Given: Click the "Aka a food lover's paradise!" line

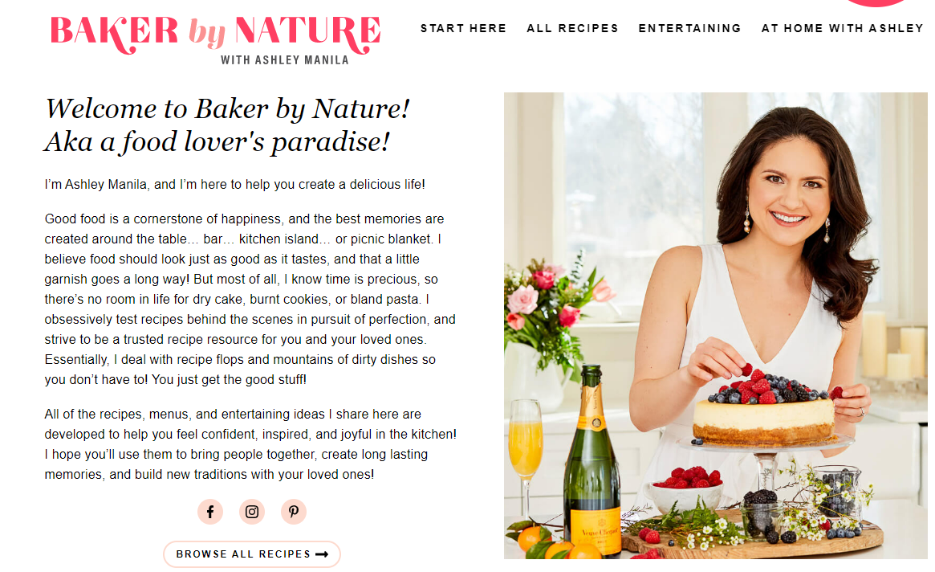Looking at the screenshot, I should point(217,142).
